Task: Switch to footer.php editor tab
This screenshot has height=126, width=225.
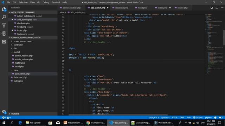Action: click(182, 8)
